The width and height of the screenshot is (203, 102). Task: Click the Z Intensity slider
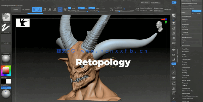[x=98, y=11]
